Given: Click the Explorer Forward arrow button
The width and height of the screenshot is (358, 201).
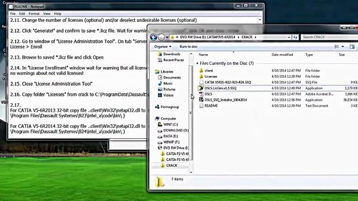Looking at the screenshot, I should tap(162, 37).
